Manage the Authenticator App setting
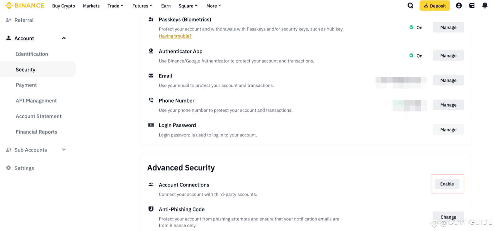495x231 pixels. point(448,56)
